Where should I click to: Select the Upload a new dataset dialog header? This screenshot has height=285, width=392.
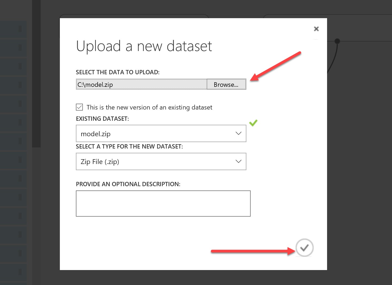click(144, 46)
